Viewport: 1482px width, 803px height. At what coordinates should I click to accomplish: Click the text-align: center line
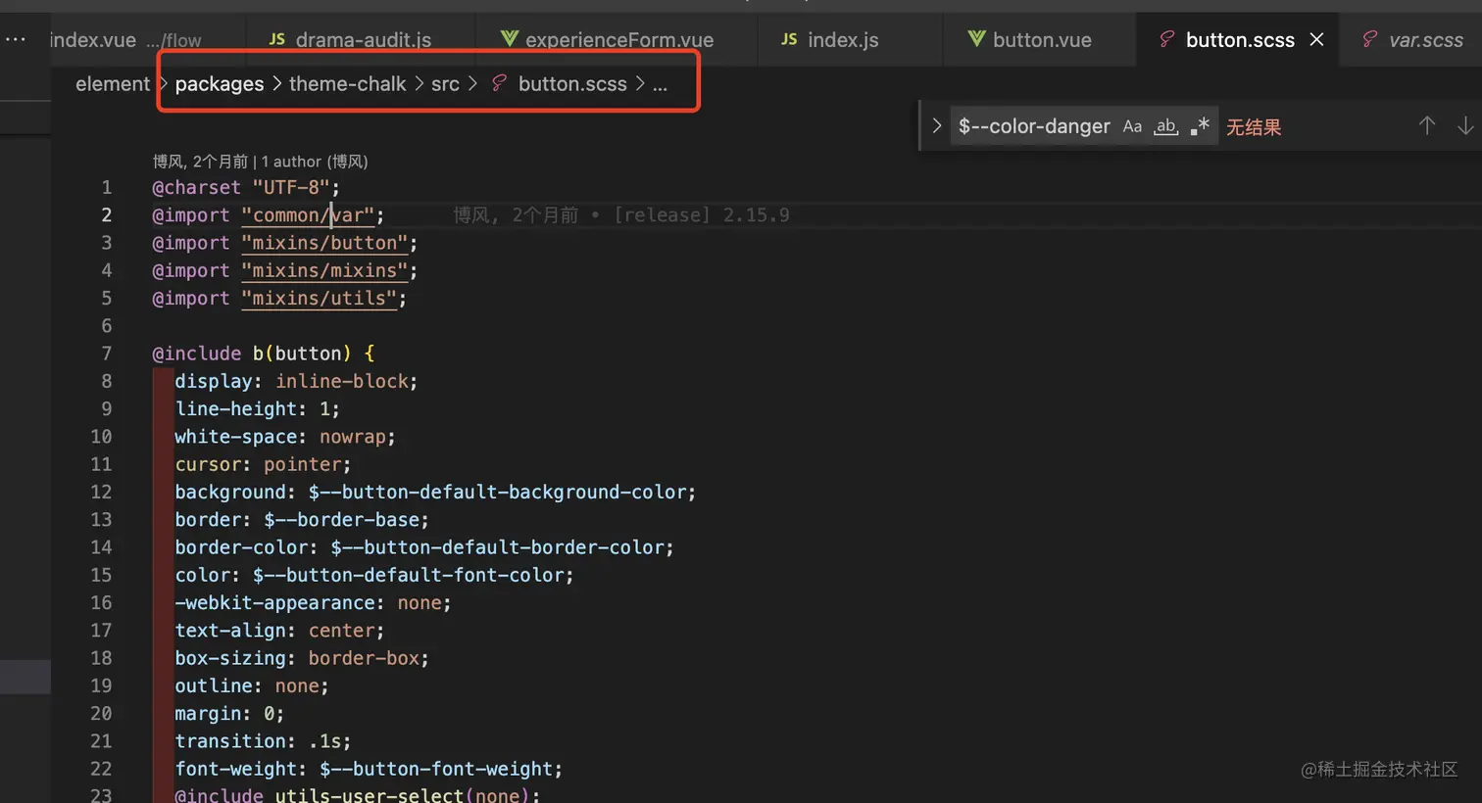(280, 631)
